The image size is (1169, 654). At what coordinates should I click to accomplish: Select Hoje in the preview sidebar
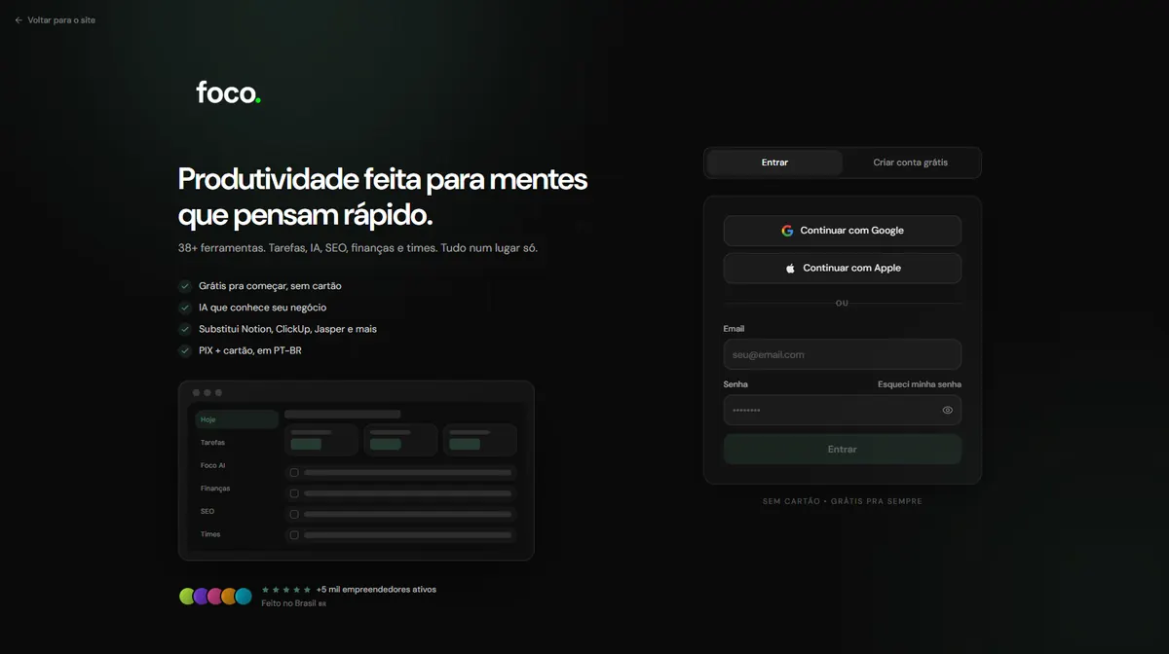point(237,419)
